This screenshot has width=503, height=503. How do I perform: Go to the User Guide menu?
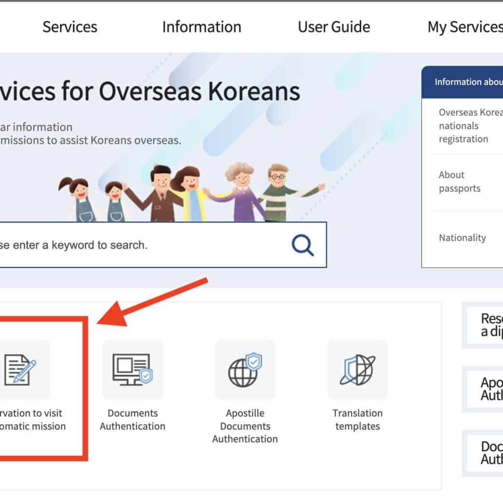[x=334, y=27]
